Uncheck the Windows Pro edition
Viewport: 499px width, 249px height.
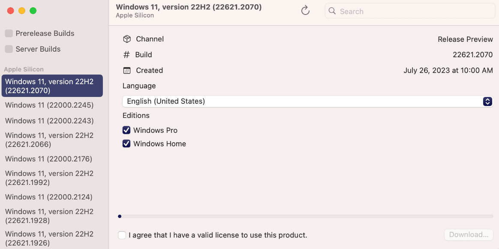[126, 130]
